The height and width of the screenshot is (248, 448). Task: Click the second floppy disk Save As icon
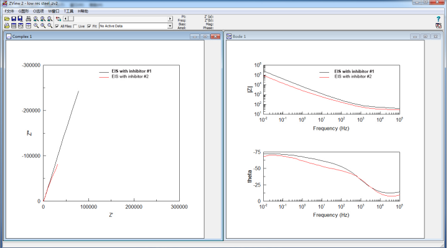pyautogui.click(x=21, y=19)
